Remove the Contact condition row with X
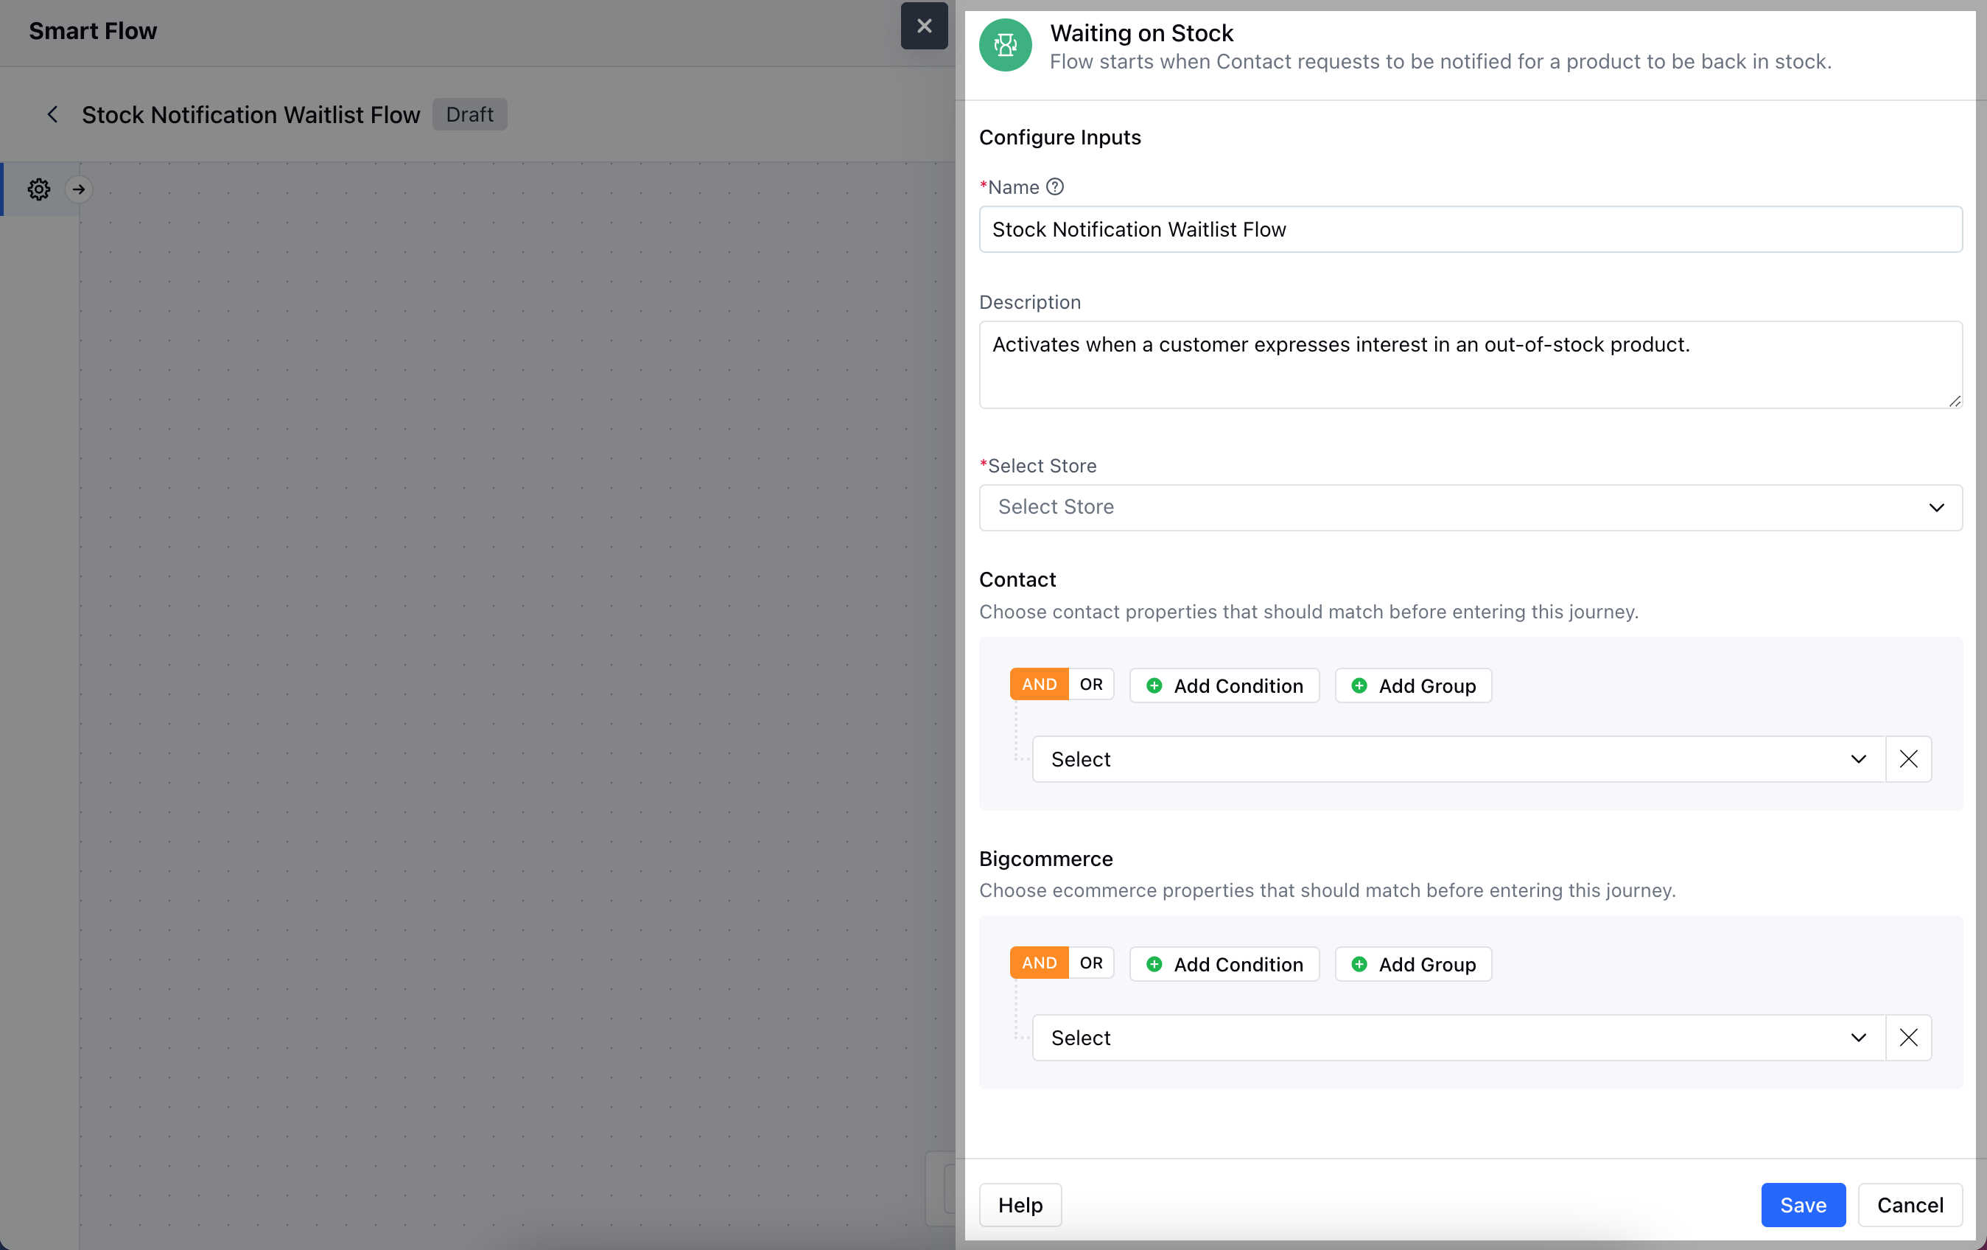The height and width of the screenshot is (1250, 1987). click(1907, 758)
